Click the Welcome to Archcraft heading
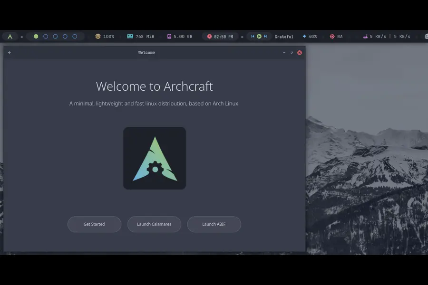 tap(154, 86)
